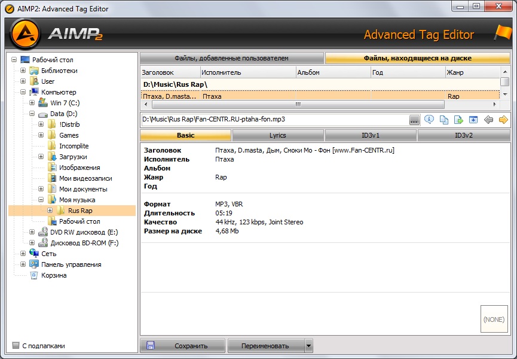Expand the Библиотеки tree node
Screen dimensions: 517x359
(23, 70)
